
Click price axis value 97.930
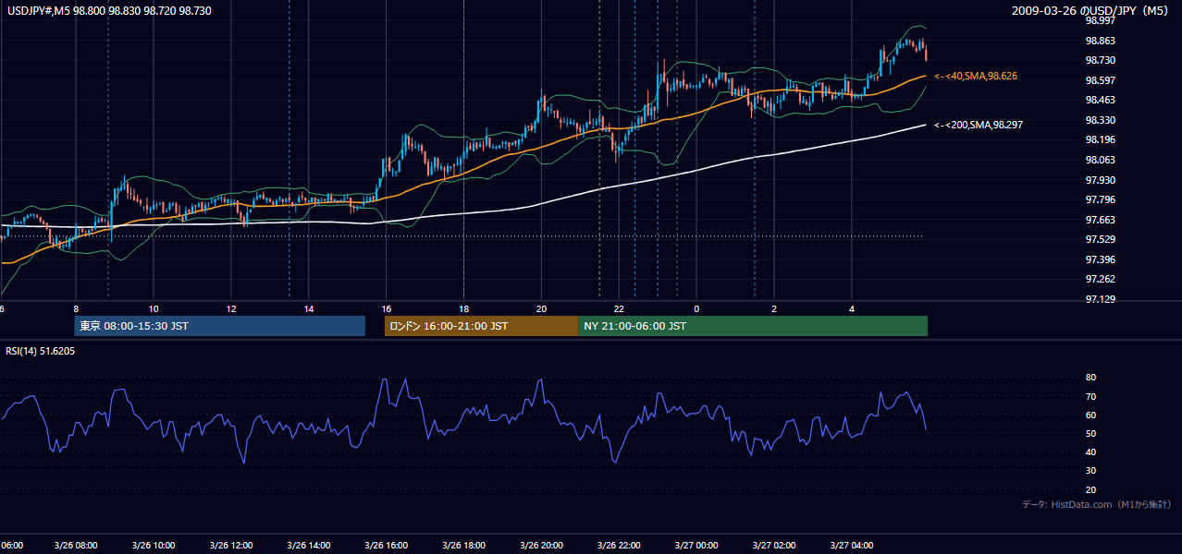click(x=1102, y=180)
